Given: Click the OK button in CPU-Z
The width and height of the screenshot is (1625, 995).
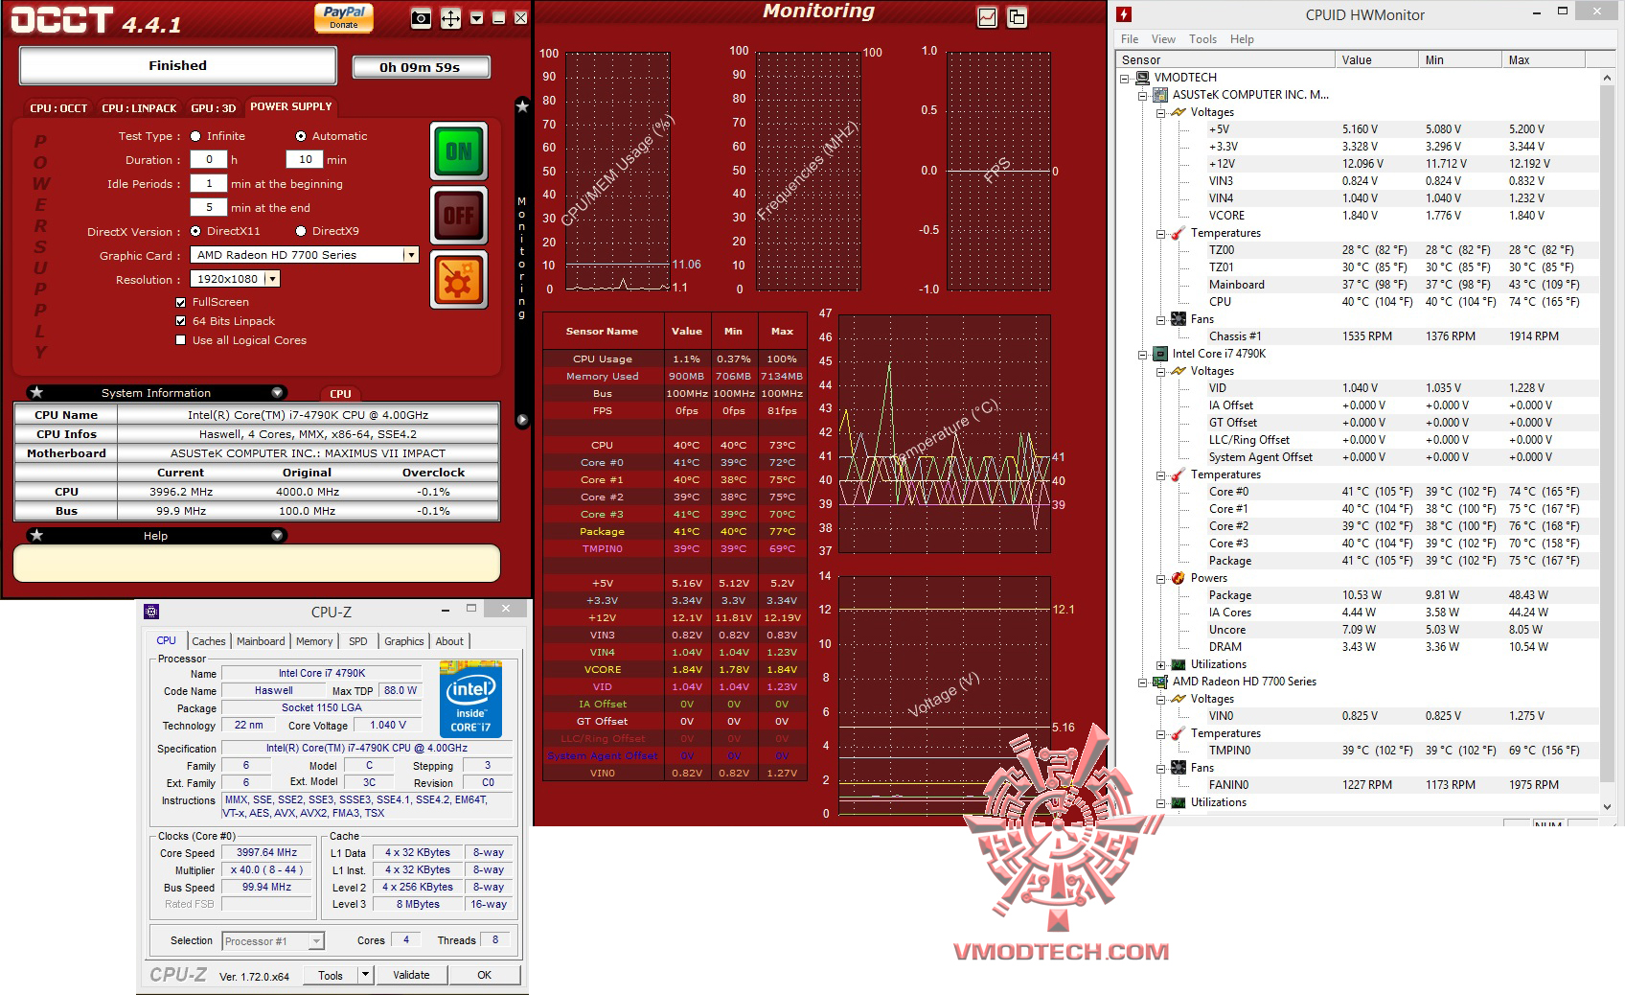Looking at the screenshot, I should click(x=485, y=975).
